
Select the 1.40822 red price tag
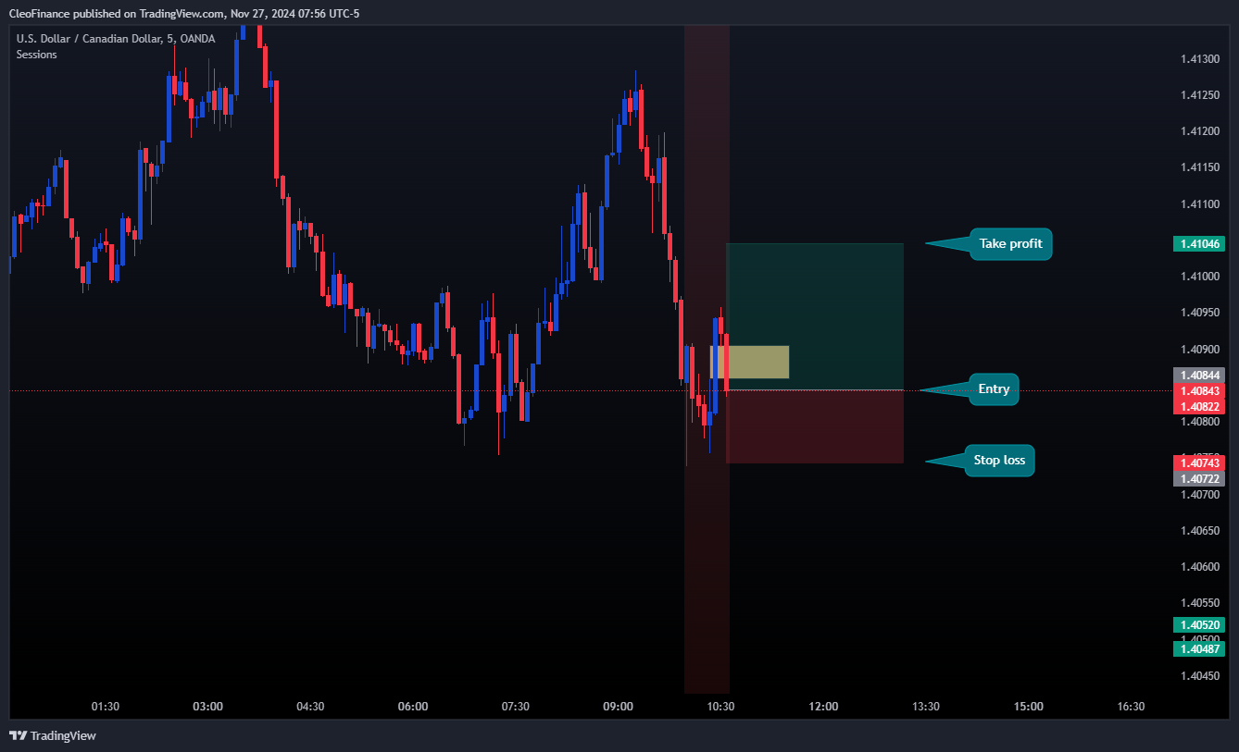click(x=1198, y=407)
